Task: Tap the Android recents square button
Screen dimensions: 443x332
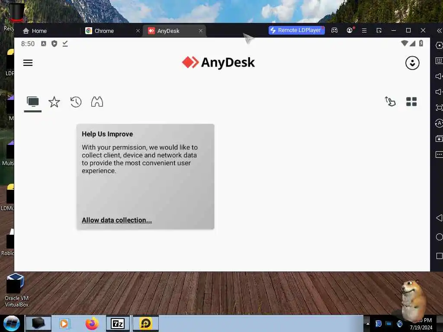Action: pyautogui.click(x=440, y=256)
